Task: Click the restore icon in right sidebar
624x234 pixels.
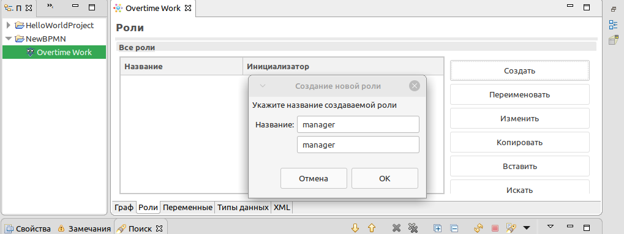Action: click(x=613, y=9)
